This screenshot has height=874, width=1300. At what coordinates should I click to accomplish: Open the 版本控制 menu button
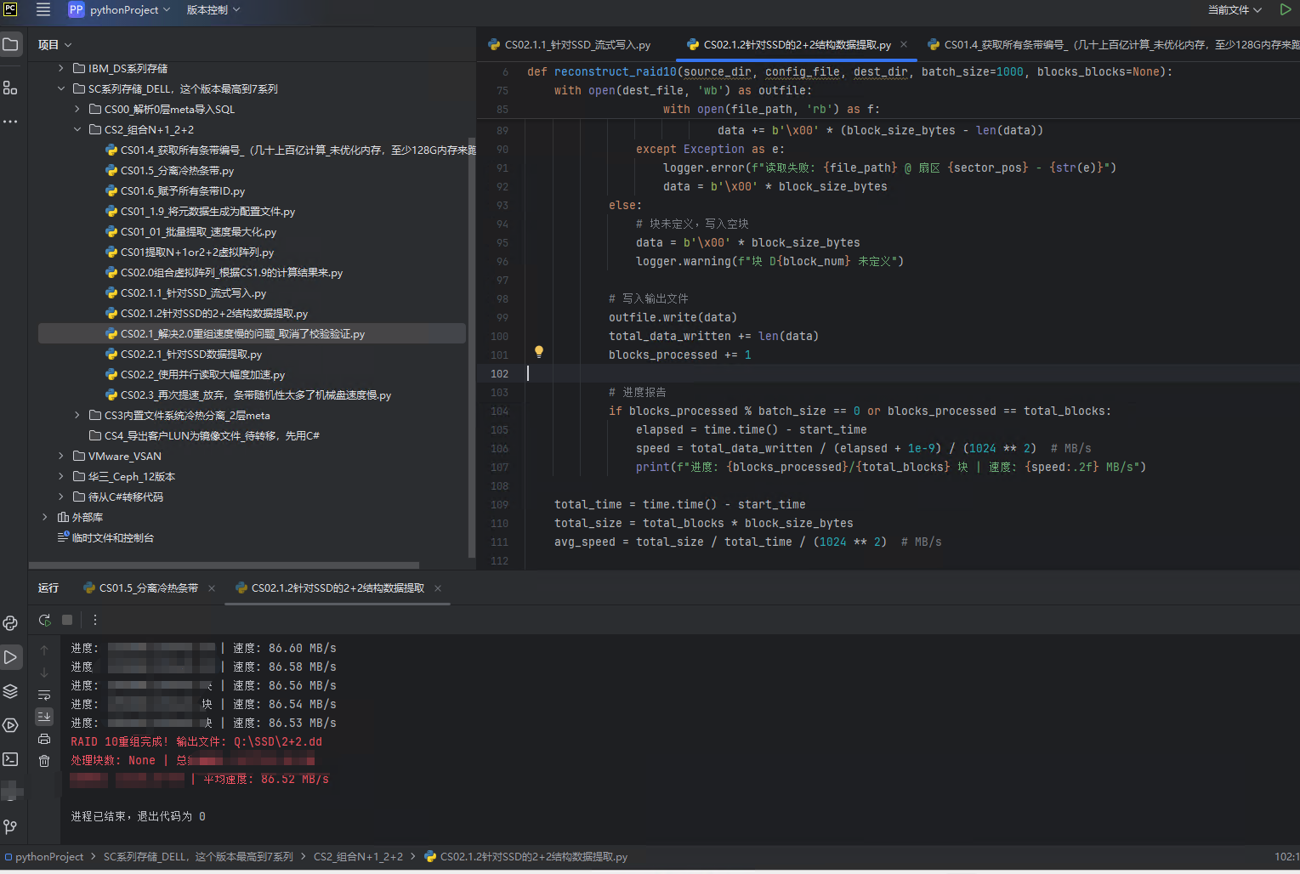coord(213,9)
